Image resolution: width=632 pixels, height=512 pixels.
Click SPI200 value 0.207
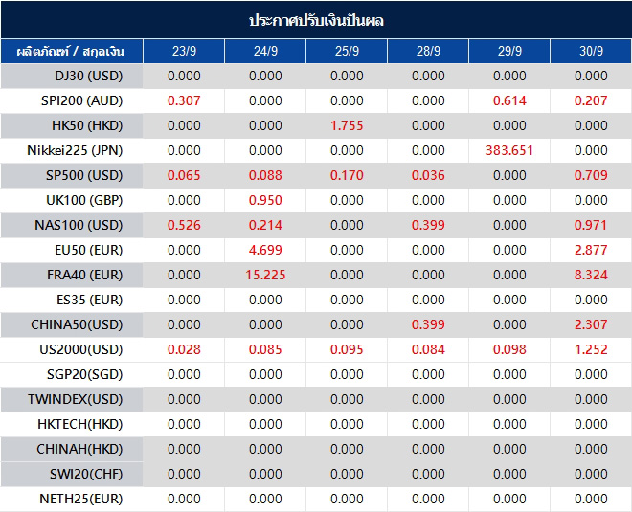[591, 100]
